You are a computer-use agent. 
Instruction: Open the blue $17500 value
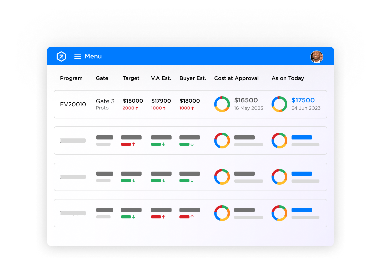[x=303, y=100]
